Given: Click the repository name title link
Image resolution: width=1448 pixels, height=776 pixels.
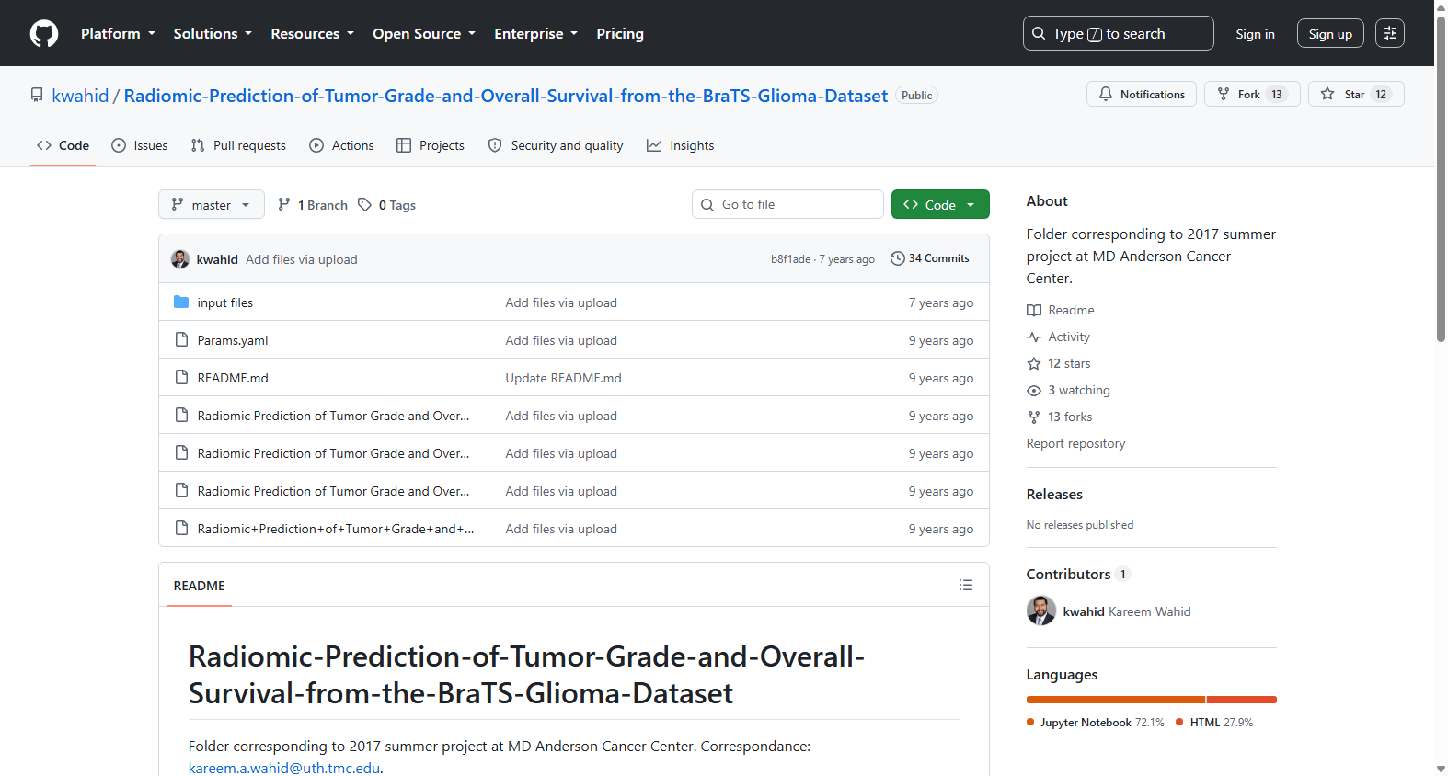Looking at the screenshot, I should coord(506,96).
